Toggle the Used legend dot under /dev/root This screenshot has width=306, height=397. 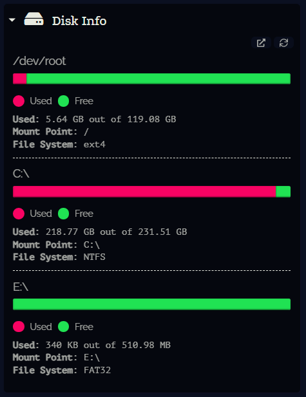(19, 101)
